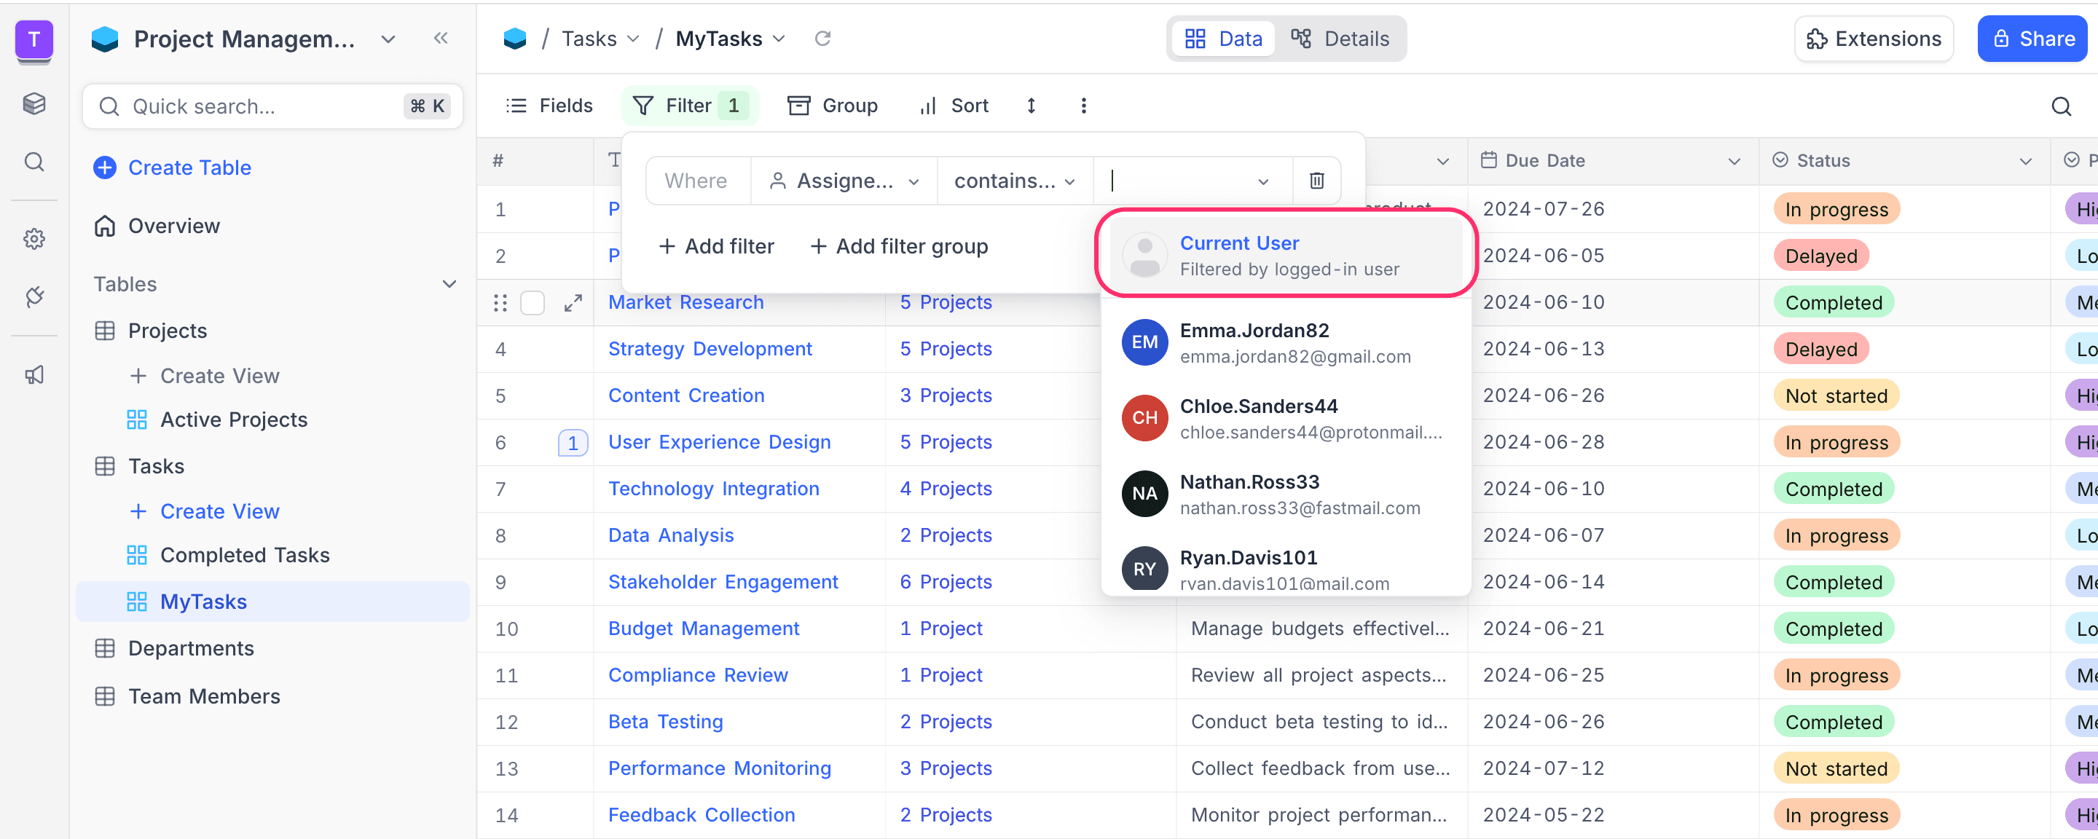Open the more options kebab menu
The height and width of the screenshot is (839, 2098).
[1083, 106]
